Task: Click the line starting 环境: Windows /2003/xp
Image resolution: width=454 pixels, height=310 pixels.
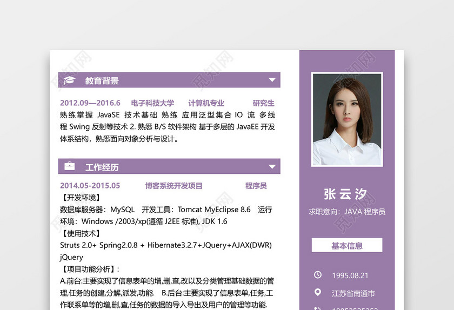Action: [144, 221]
